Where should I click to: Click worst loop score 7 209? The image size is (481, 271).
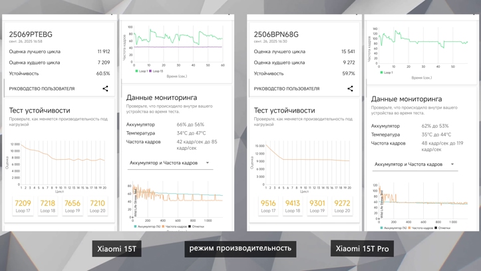104,63
